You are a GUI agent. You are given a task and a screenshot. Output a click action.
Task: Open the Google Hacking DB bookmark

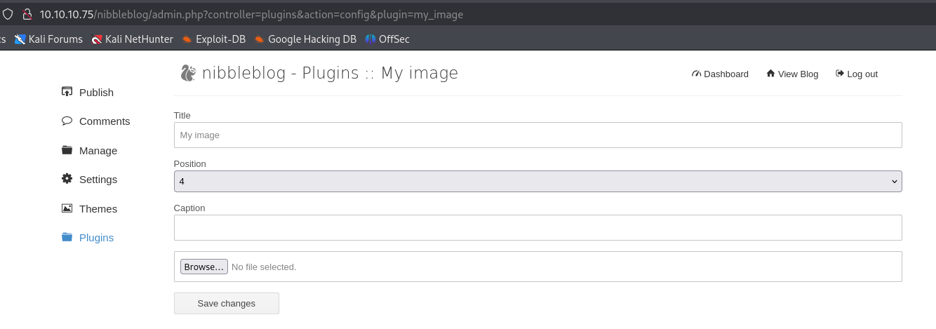(305, 39)
